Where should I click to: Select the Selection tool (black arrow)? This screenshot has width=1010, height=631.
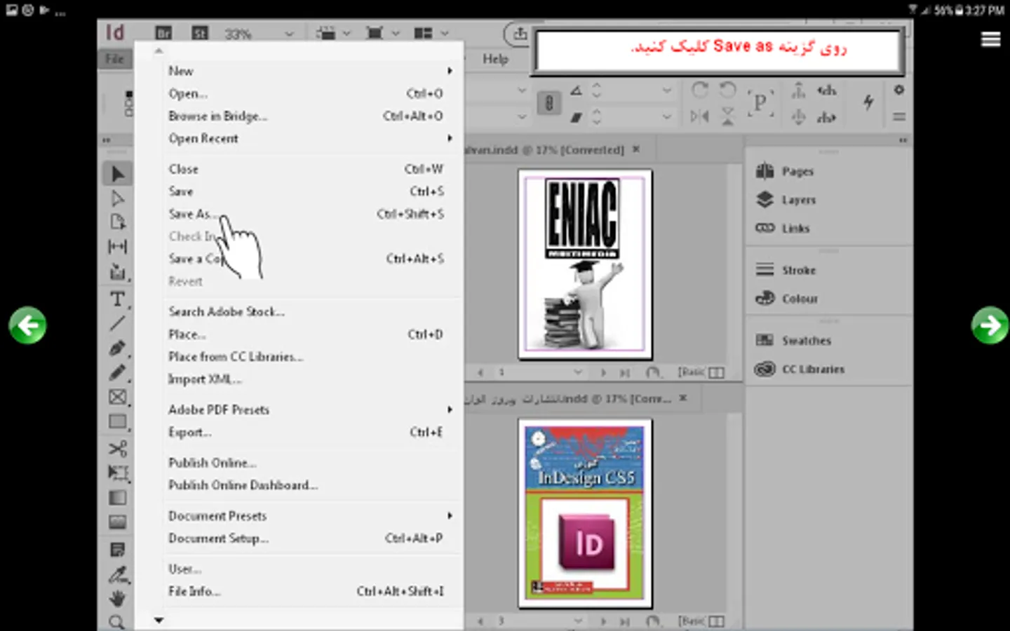(117, 173)
